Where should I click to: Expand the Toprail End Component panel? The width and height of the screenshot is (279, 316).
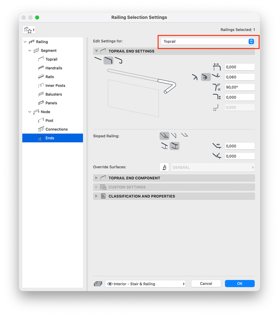click(x=96, y=178)
